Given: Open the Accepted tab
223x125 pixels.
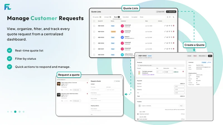Looking at the screenshot, I should [x=134, y=17].
